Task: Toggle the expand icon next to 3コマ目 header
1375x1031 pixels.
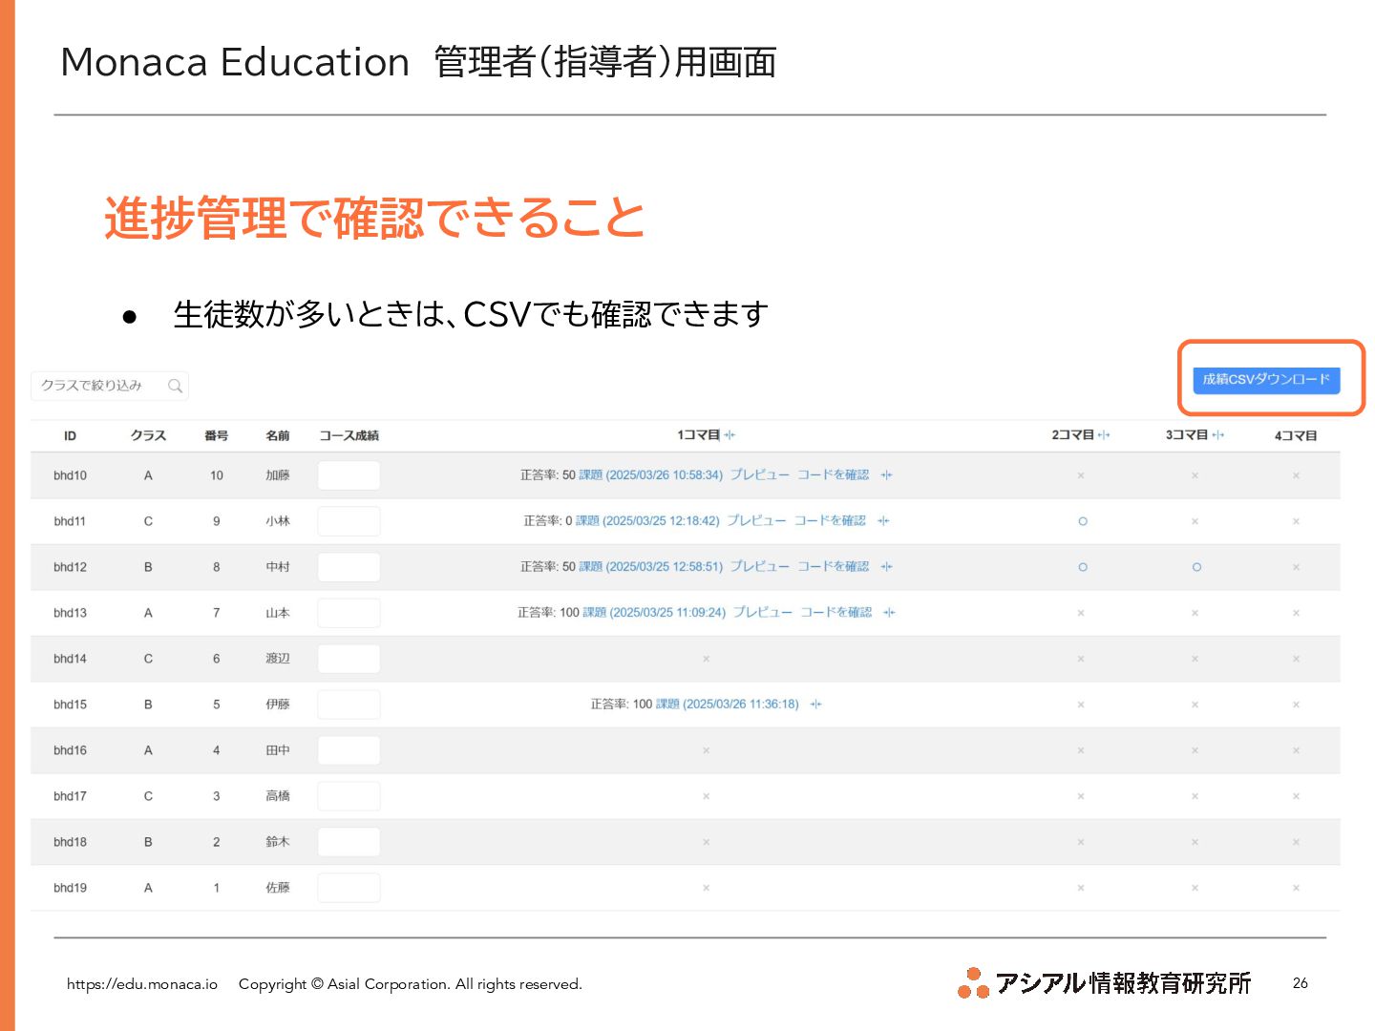Action: click(1218, 435)
